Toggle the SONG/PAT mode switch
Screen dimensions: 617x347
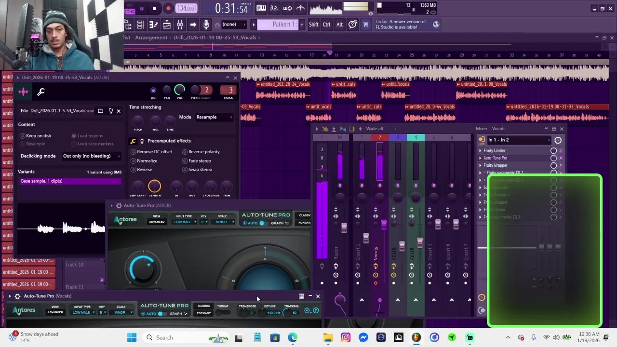(130, 8)
